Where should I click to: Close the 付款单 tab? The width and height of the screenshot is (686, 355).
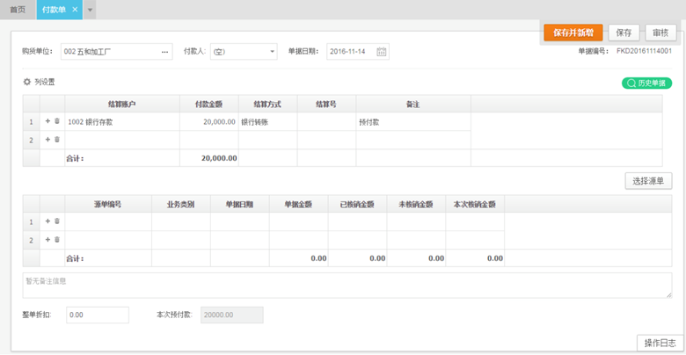(75, 10)
